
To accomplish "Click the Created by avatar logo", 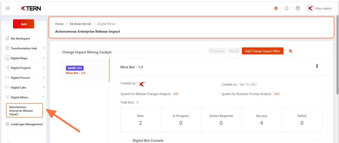I will pos(142,84).
